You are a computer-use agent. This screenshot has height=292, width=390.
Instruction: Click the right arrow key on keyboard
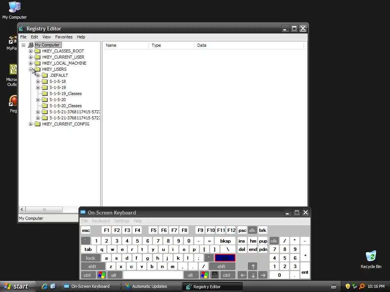[263, 275]
